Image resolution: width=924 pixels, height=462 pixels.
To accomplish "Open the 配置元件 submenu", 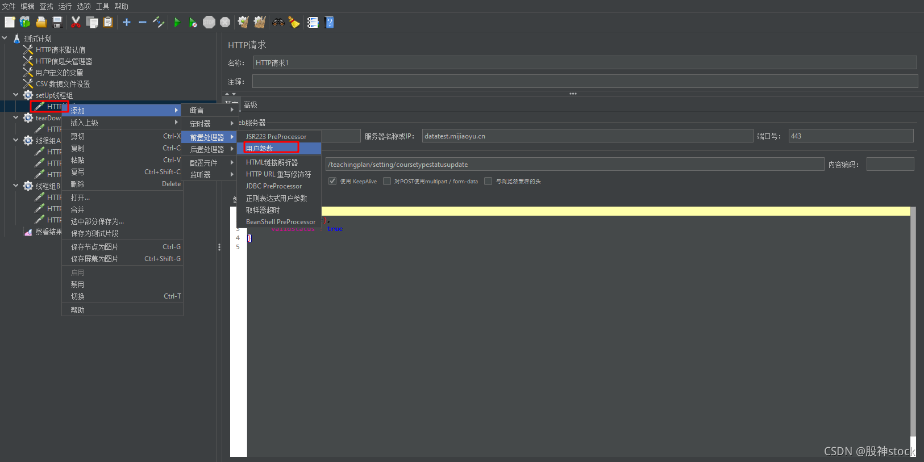I will [209, 163].
